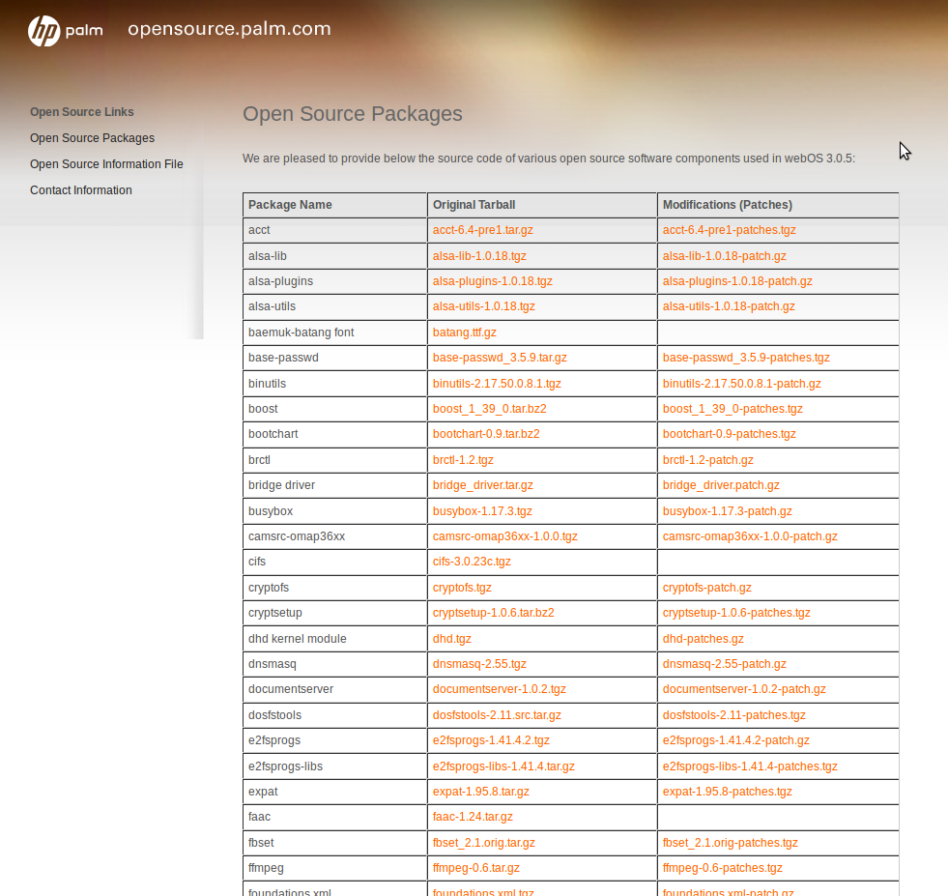Download ffmpeg-0.6.tar.gz
Image resolution: width=948 pixels, height=896 pixels.
(x=475, y=868)
